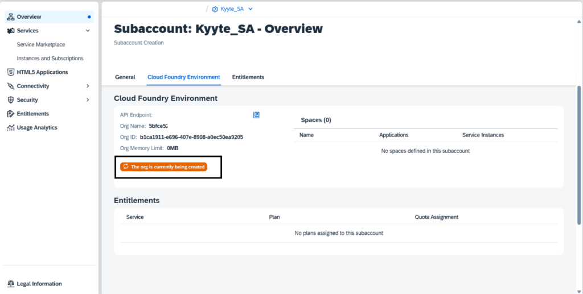Click the Kyyte_SA subaccount cube icon
The width and height of the screenshot is (583, 294).
tap(215, 9)
